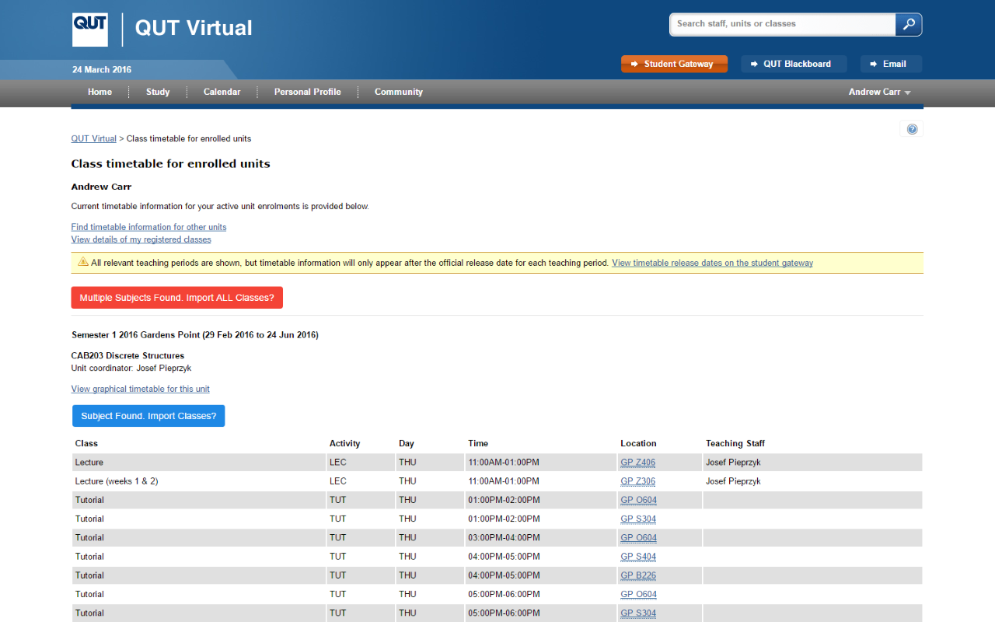This screenshot has height=622, width=995.
Task: Click Unit coordinator: Josef Pieprzyk text
Action: coord(131,368)
